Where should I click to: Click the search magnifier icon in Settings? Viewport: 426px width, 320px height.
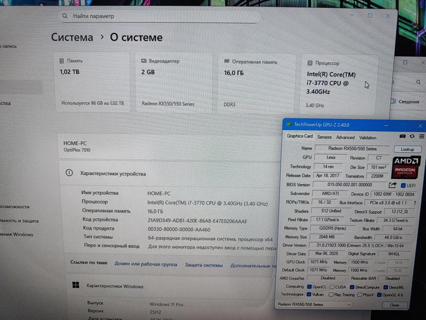(65, 16)
